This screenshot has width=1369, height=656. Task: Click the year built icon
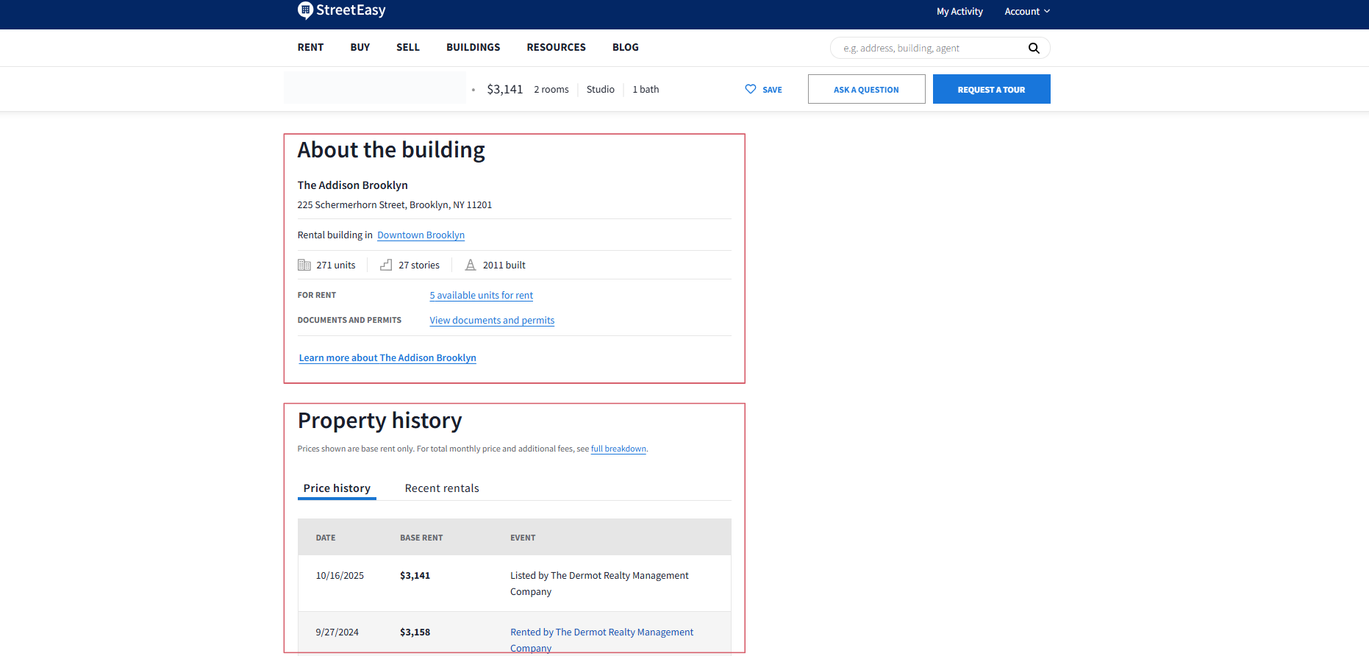click(471, 265)
